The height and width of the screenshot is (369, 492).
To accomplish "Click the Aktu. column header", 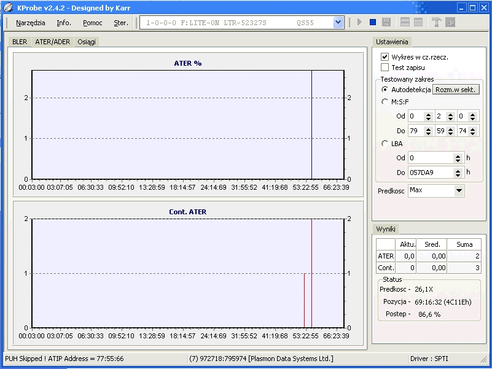I will coord(406,244).
